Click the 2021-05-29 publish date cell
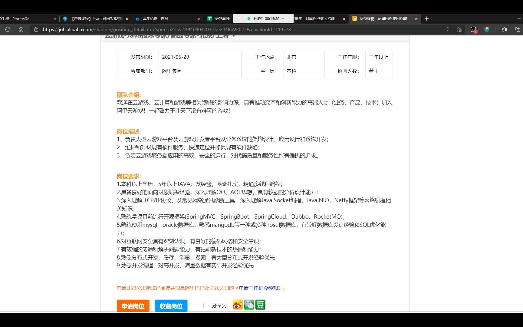 coord(200,57)
